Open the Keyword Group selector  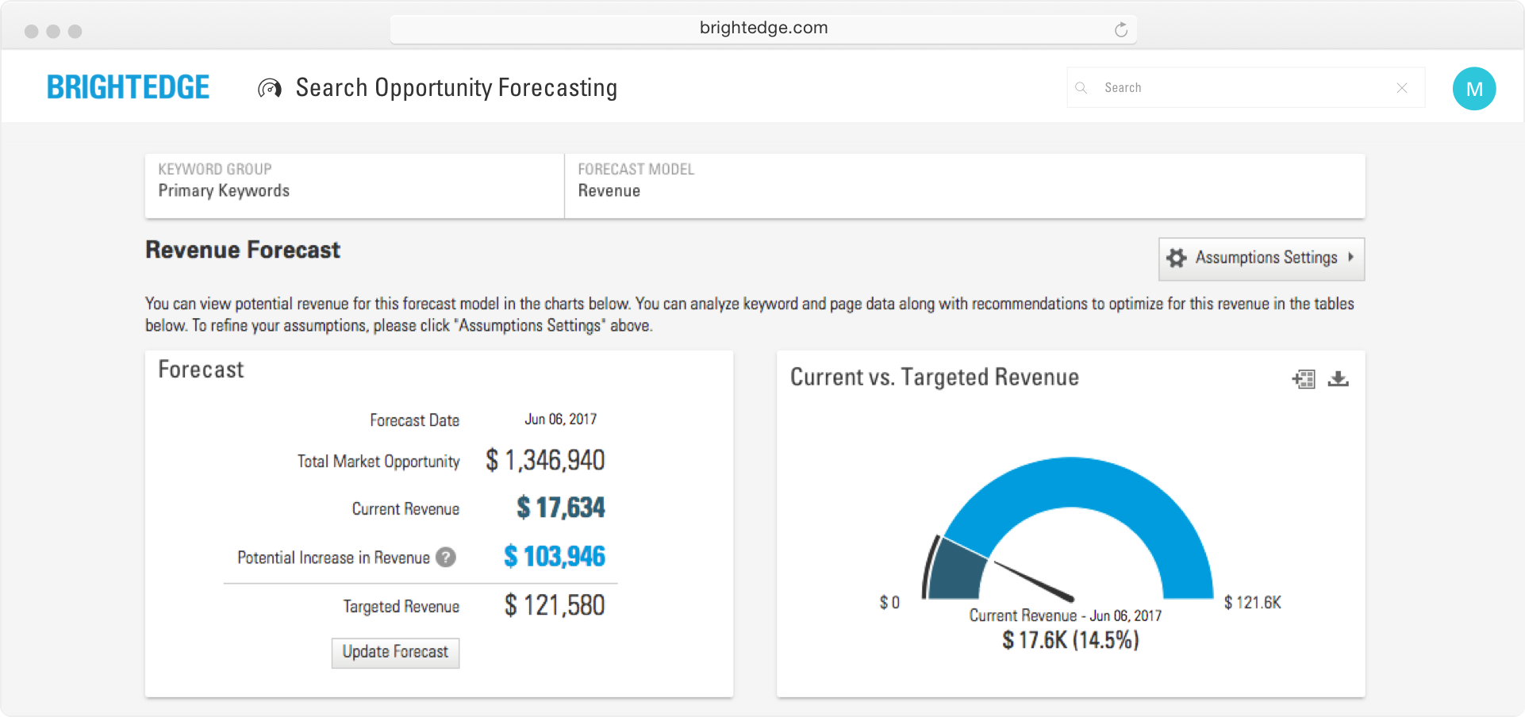(354, 186)
